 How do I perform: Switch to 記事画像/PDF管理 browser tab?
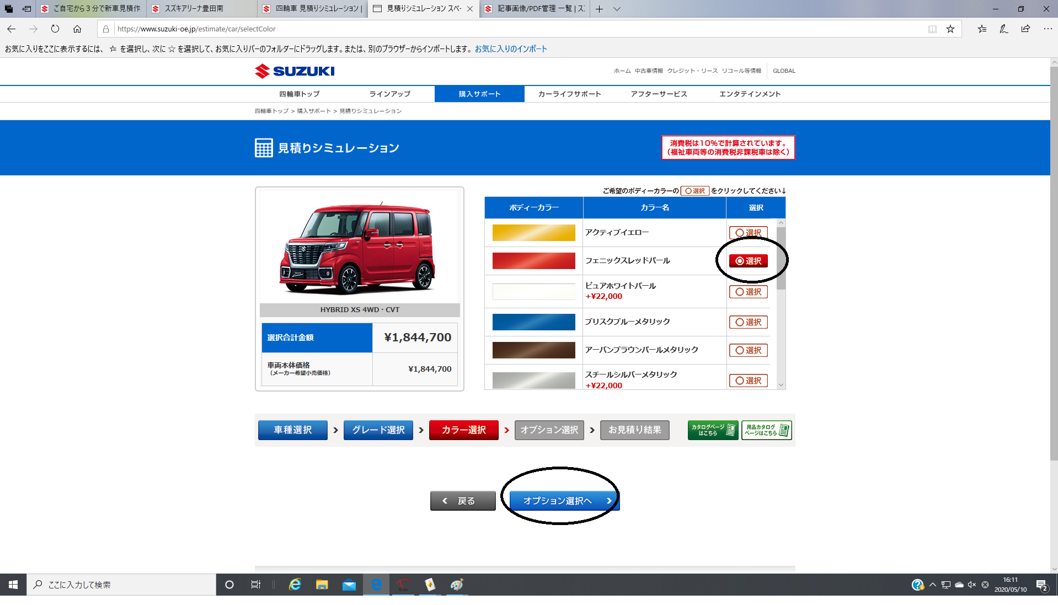535,9
